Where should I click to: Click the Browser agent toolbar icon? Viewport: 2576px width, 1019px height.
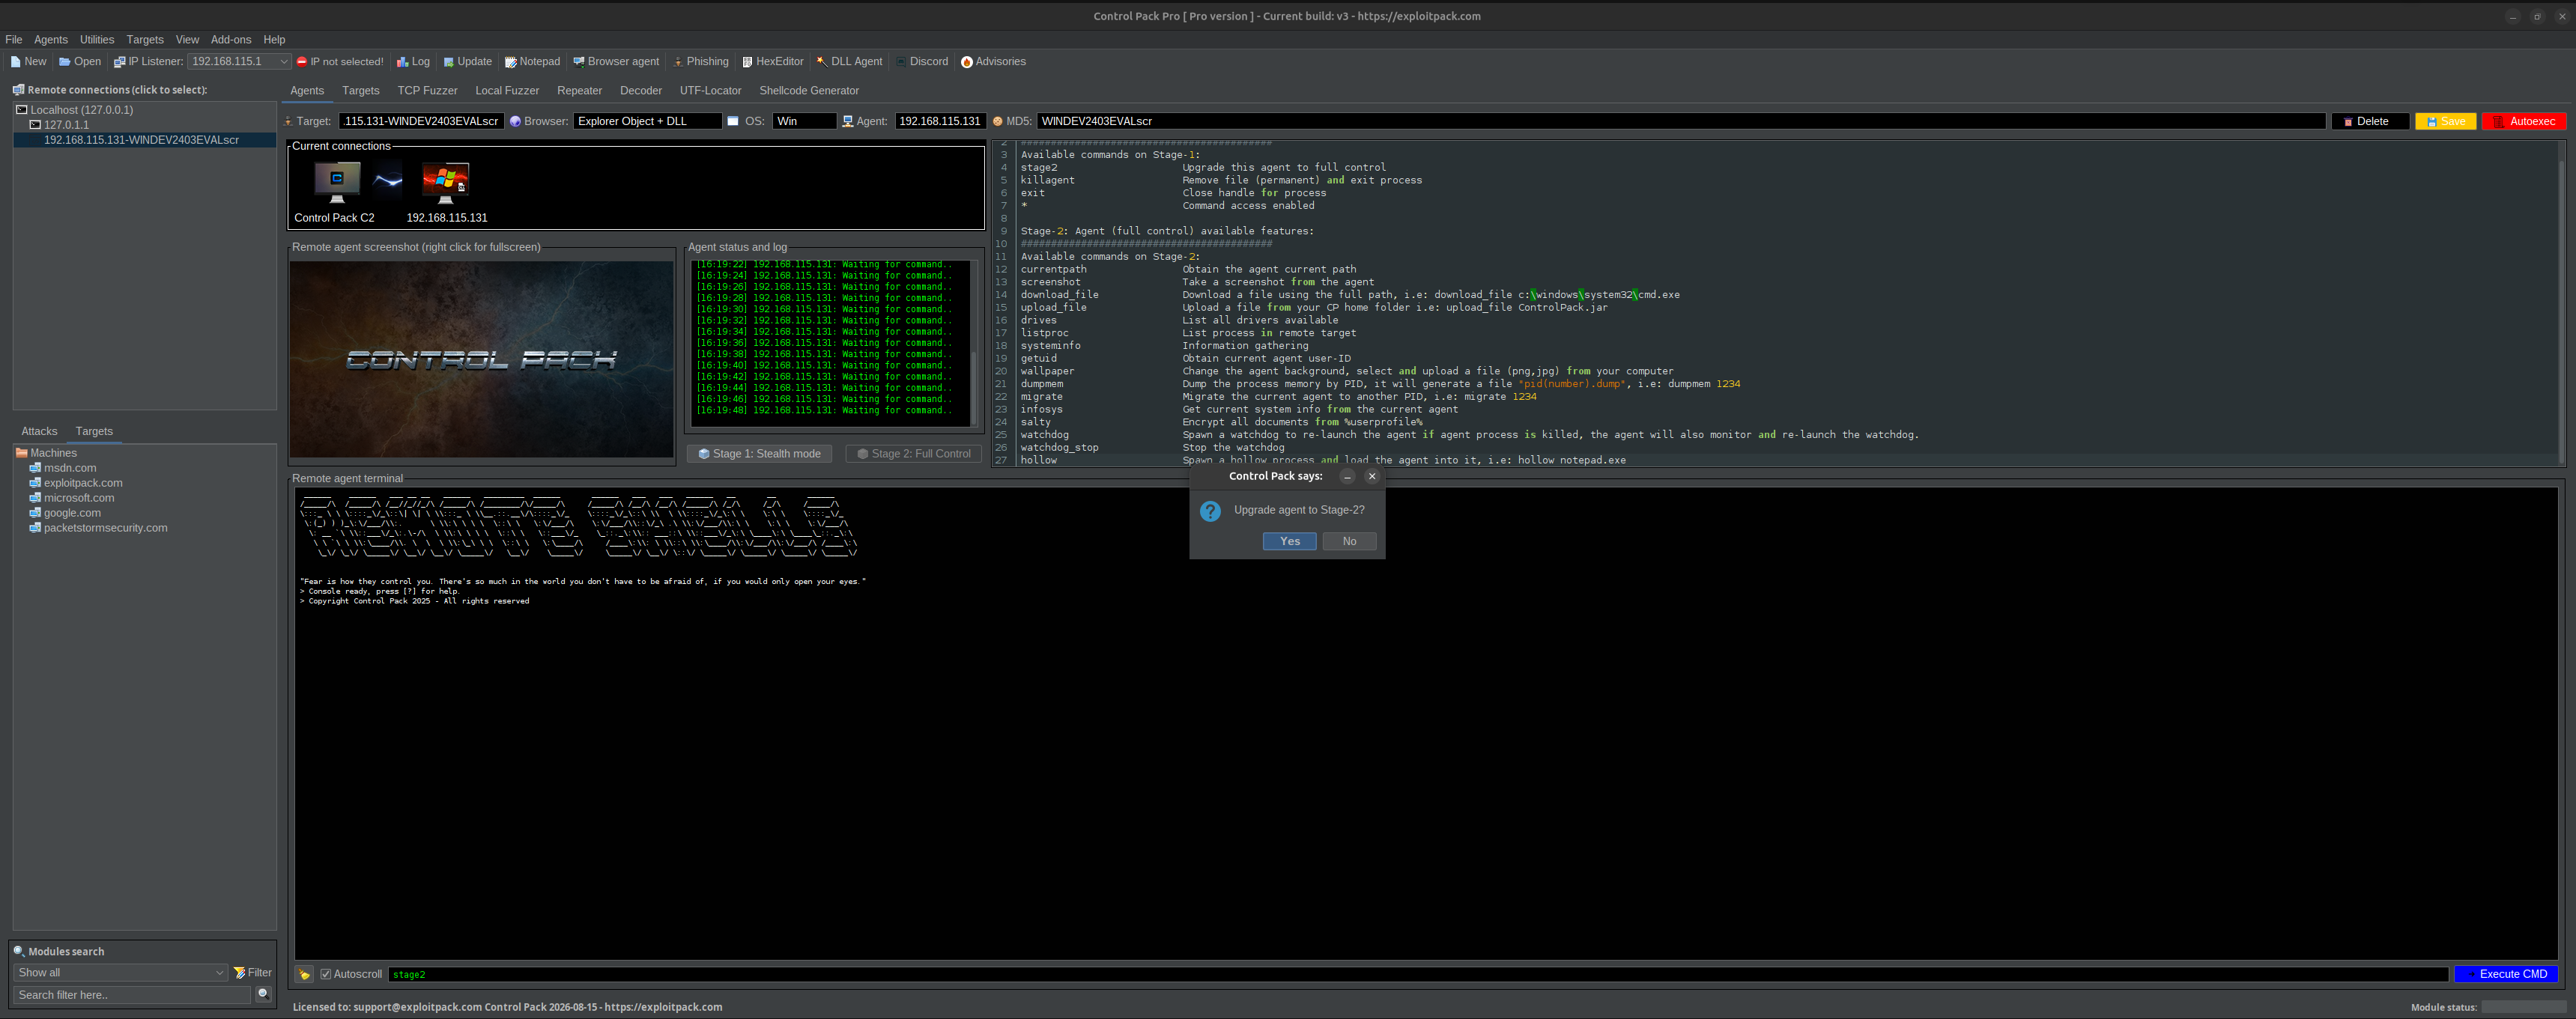coord(615,62)
